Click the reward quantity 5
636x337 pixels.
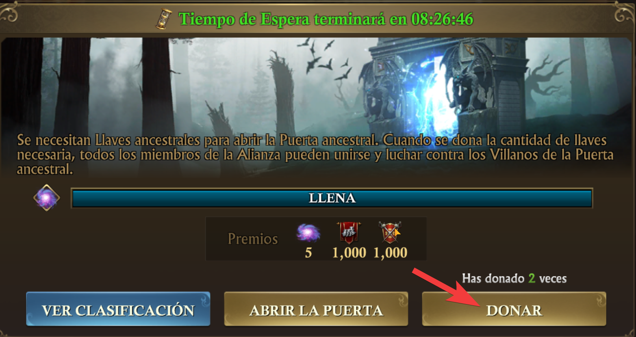(308, 253)
